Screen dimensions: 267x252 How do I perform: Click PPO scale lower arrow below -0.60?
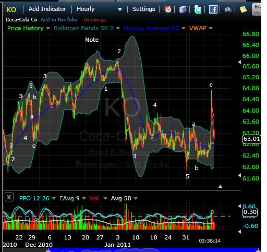239,232
